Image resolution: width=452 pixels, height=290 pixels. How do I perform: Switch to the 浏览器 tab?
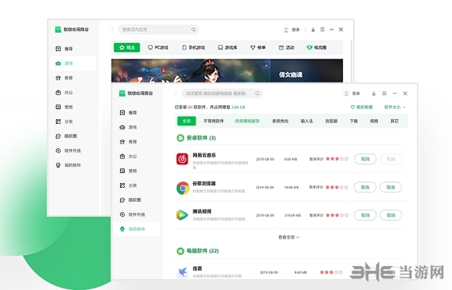(x=331, y=121)
